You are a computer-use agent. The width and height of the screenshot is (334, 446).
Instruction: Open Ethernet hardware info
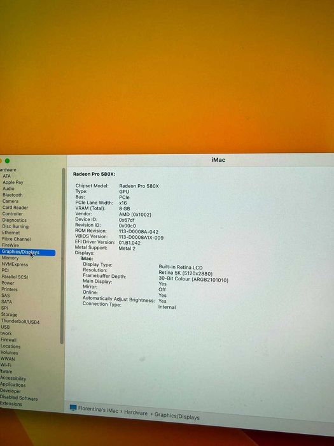point(11,233)
